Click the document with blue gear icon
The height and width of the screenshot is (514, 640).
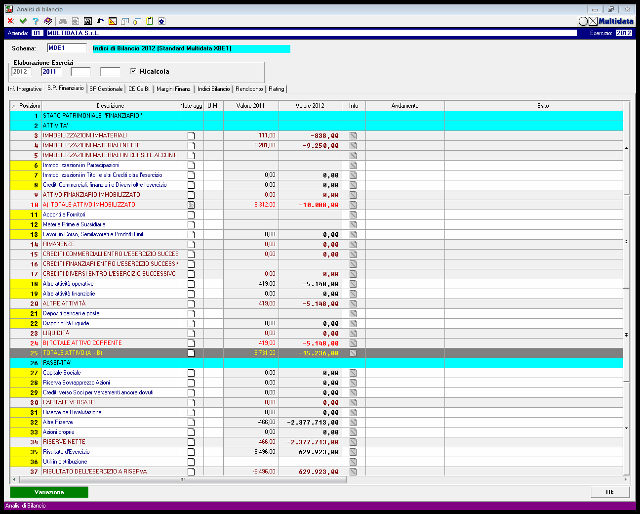[x=161, y=21]
